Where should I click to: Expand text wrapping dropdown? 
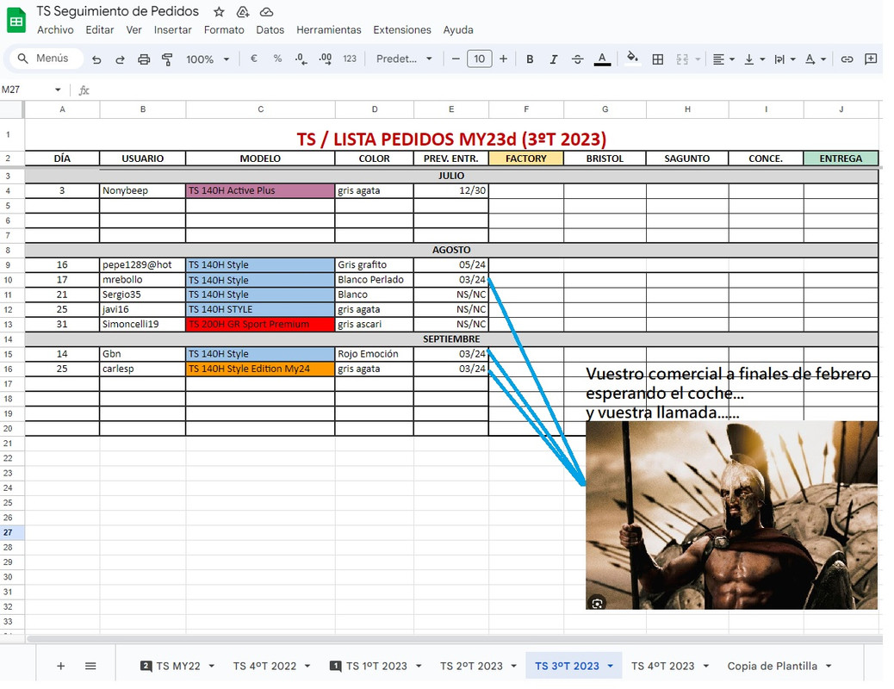pos(792,59)
